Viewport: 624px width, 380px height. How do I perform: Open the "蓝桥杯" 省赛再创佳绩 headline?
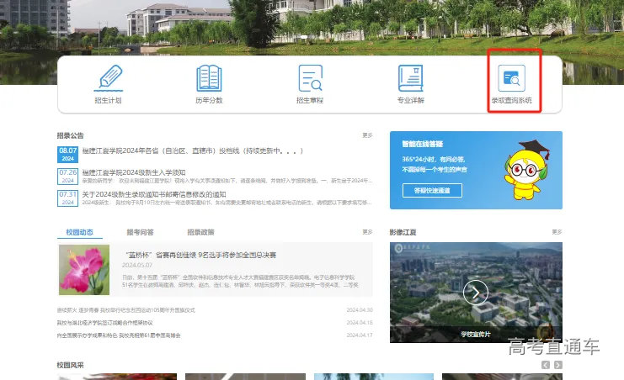200,255
